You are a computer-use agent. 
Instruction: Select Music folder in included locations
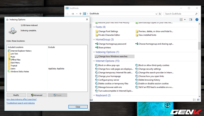11,57
